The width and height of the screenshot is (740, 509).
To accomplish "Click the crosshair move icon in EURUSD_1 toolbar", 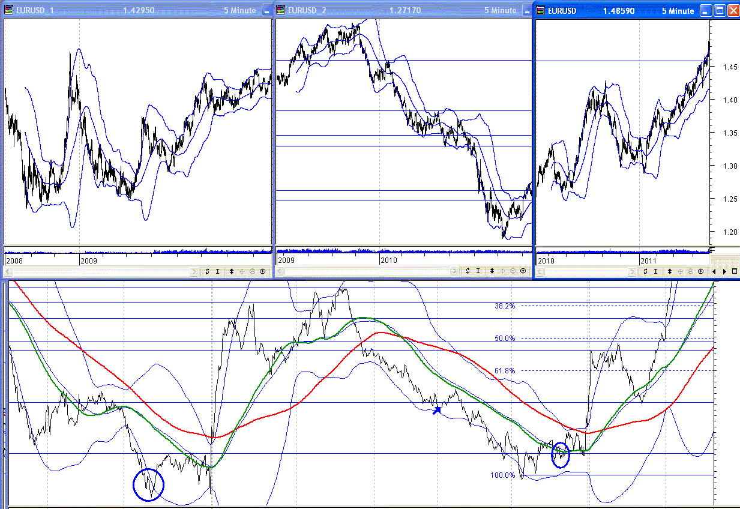I will 242,271.
